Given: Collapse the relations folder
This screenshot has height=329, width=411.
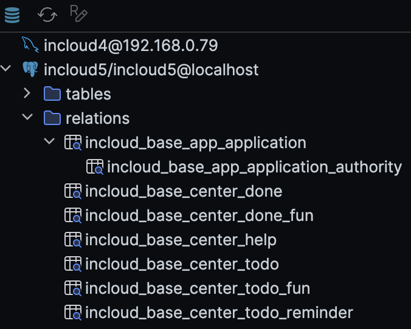Looking at the screenshot, I should tap(27, 117).
